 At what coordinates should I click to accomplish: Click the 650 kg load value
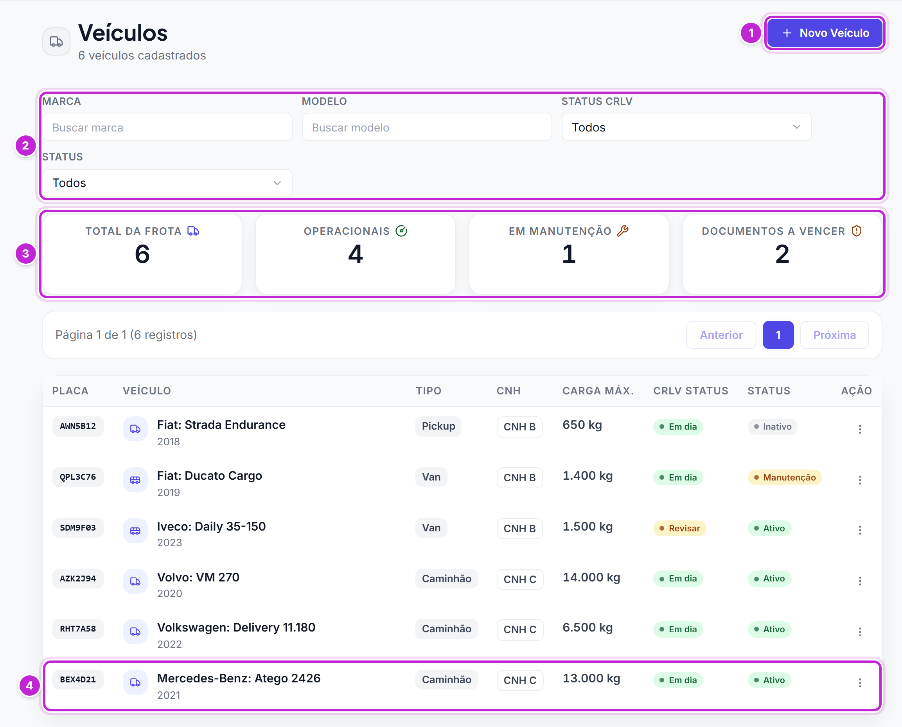tap(582, 425)
